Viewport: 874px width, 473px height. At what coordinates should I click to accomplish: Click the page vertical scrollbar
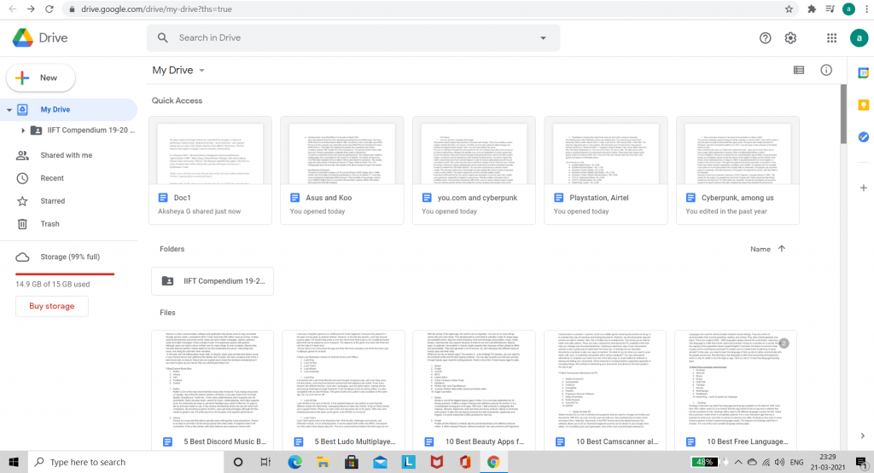pos(843,114)
